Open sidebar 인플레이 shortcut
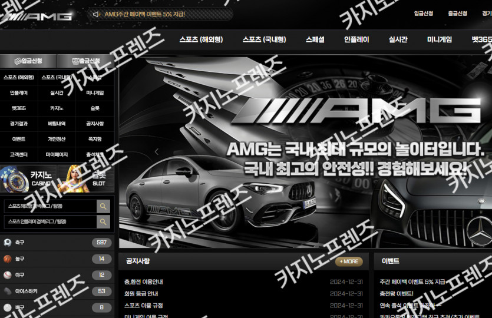Screen dimensions: 492x318 click(x=19, y=93)
